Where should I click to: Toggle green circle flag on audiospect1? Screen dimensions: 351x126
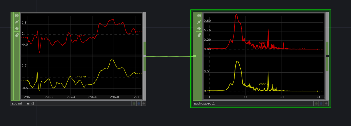[316, 103]
